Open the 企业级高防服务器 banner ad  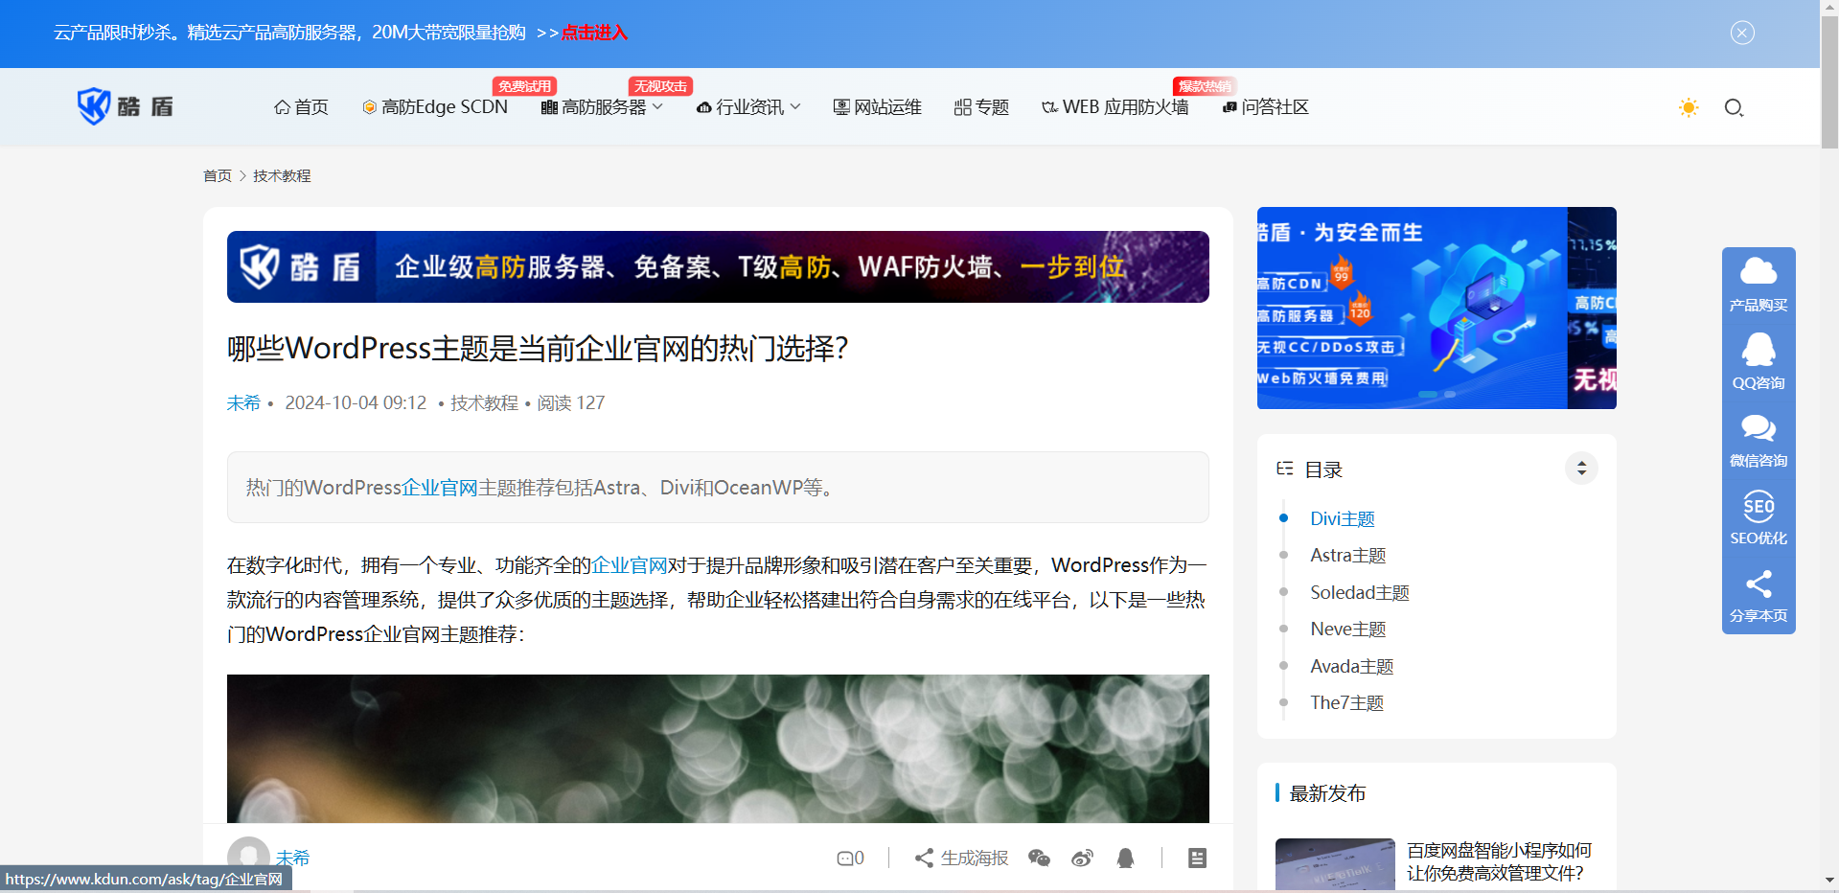pyautogui.click(x=718, y=266)
